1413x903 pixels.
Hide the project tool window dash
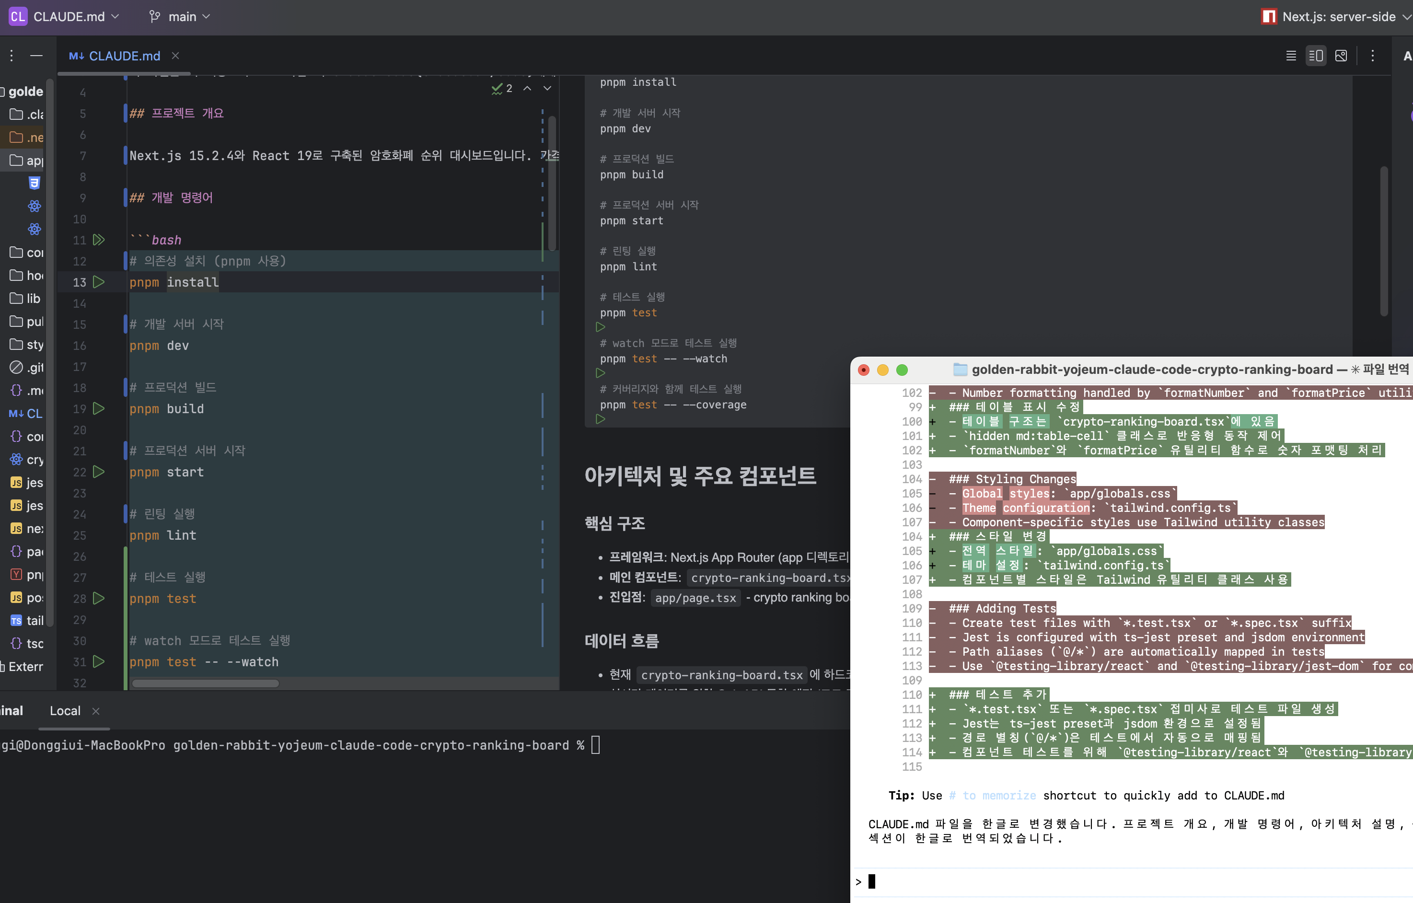tap(36, 56)
